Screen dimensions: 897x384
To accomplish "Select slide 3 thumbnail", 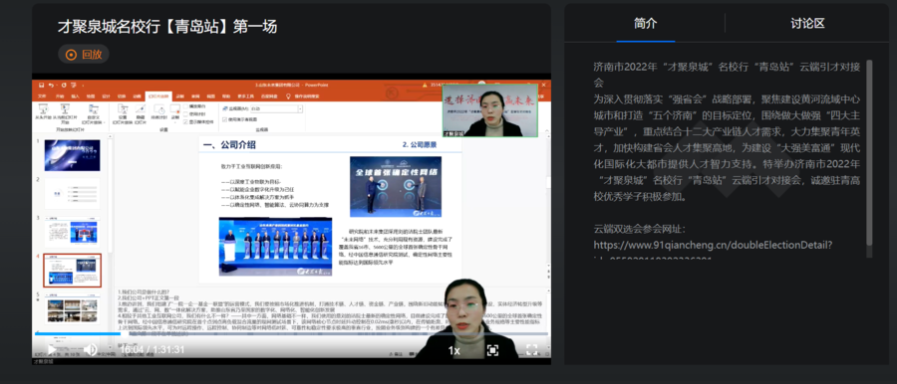I will click(x=72, y=232).
